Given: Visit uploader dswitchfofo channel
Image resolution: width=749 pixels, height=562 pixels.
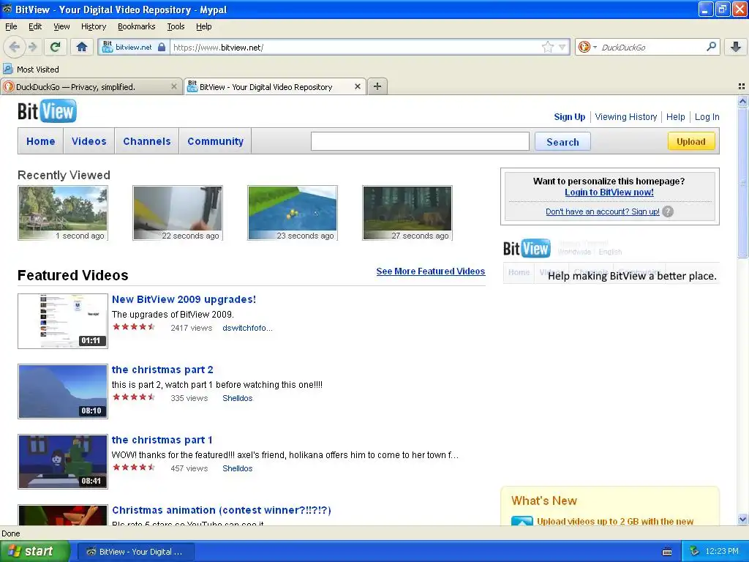Looking at the screenshot, I should 247,328.
